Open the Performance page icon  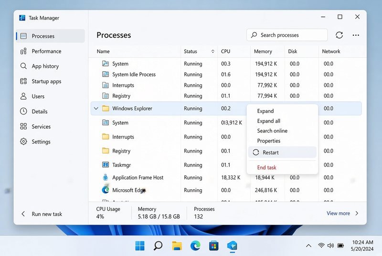(x=23, y=51)
